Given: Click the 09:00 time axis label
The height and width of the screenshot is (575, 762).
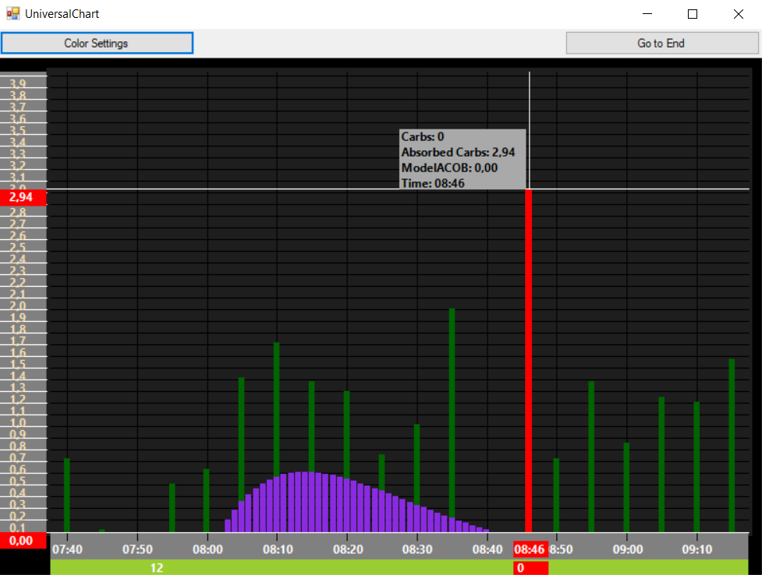Looking at the screenshot, I should pos(627,549).
